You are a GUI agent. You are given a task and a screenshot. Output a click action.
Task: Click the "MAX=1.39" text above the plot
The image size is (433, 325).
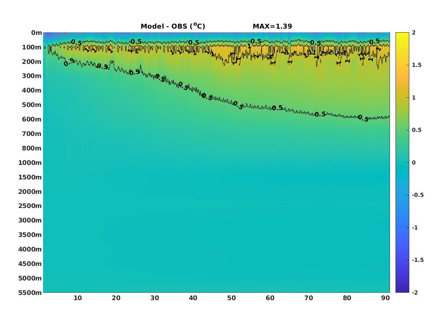click(272, 26)
